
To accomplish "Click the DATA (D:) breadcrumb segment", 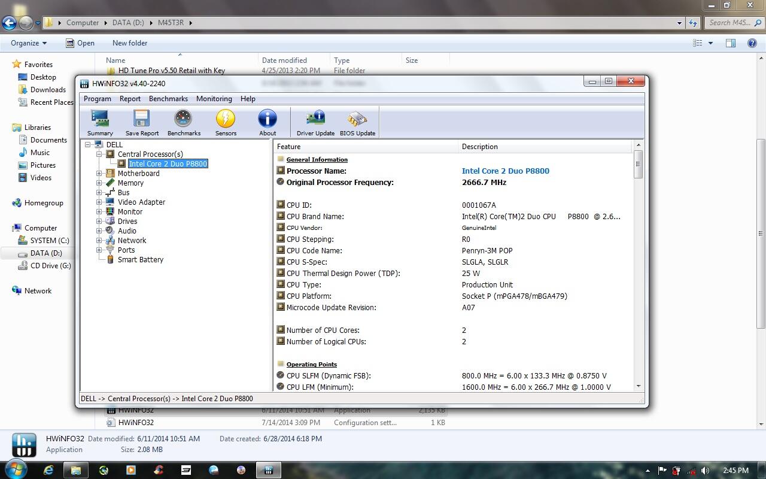I will tap(128, 23).
